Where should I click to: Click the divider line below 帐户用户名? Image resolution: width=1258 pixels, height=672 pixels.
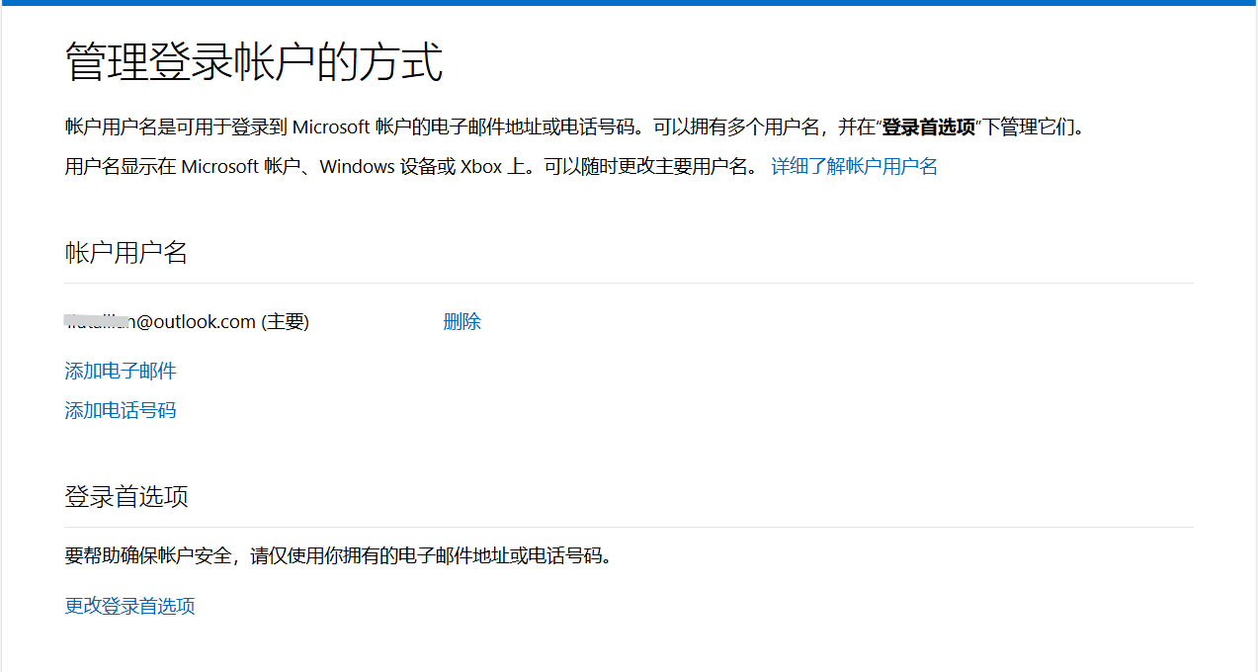coord(629,284)
